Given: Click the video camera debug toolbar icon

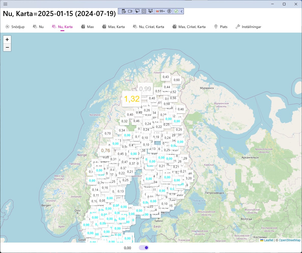Looking at the screenshot, I should 130,11.
